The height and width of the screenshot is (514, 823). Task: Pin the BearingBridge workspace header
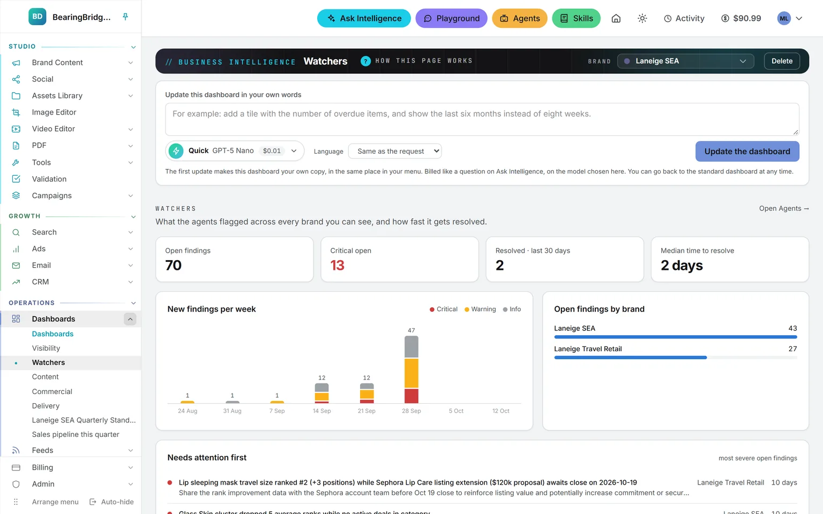[x=125, y=17]
